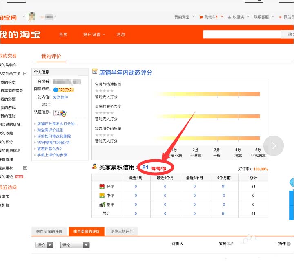Image resolution: width=294 pixels, height=266 pixels.
Task: Open 评价如何修改和删除 link
Action: click(54, 136)
